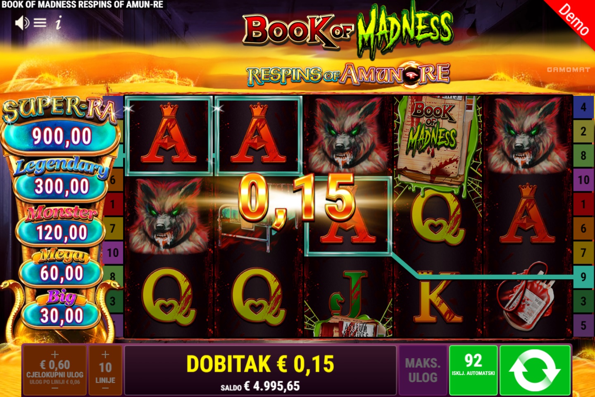Spin the reels with green arrows button
The width and height of the screenshot is (595, 397).
pyautogui.click(x=535, y=370)
